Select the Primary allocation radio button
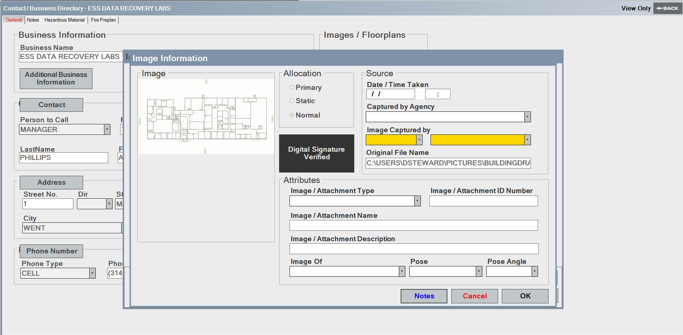The width and height of the screenshot is (683, 335). pyautogui.click(x=292, y=87)
